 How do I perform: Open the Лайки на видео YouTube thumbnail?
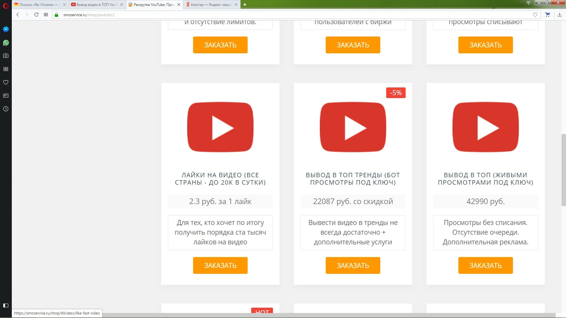[220, 127]
